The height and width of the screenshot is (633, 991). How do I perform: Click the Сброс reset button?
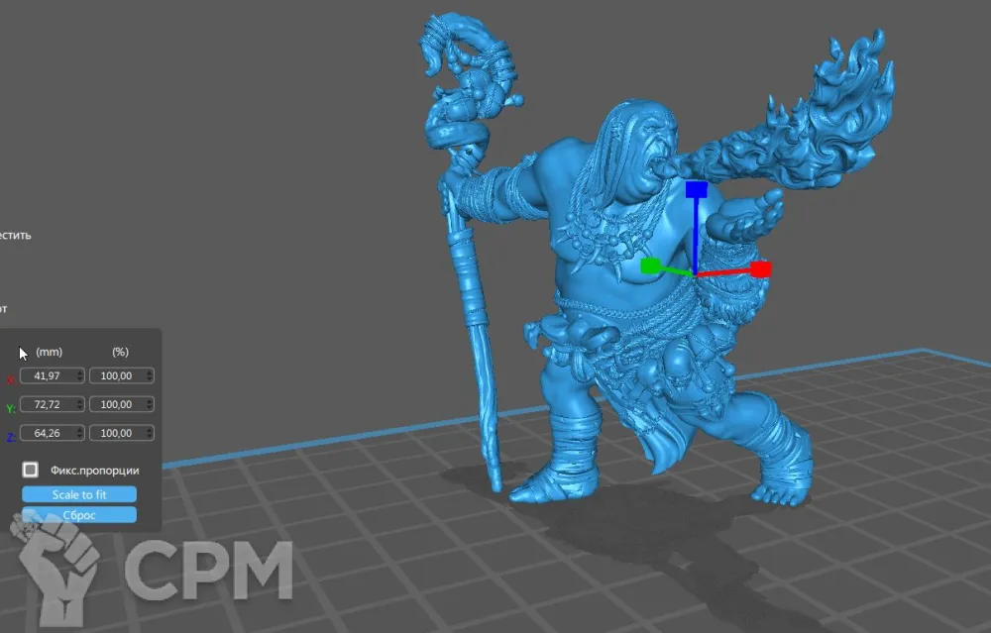tap(78, 515)
